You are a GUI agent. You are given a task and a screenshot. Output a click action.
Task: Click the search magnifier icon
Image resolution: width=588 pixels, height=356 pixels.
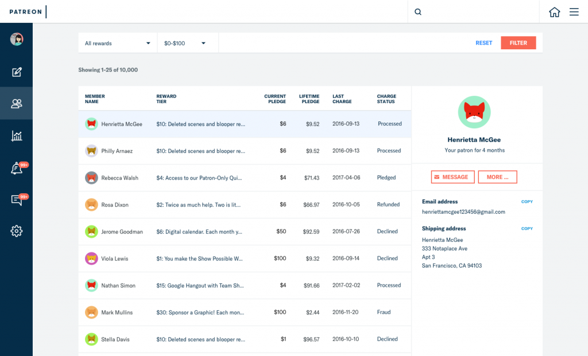[418, 12]
